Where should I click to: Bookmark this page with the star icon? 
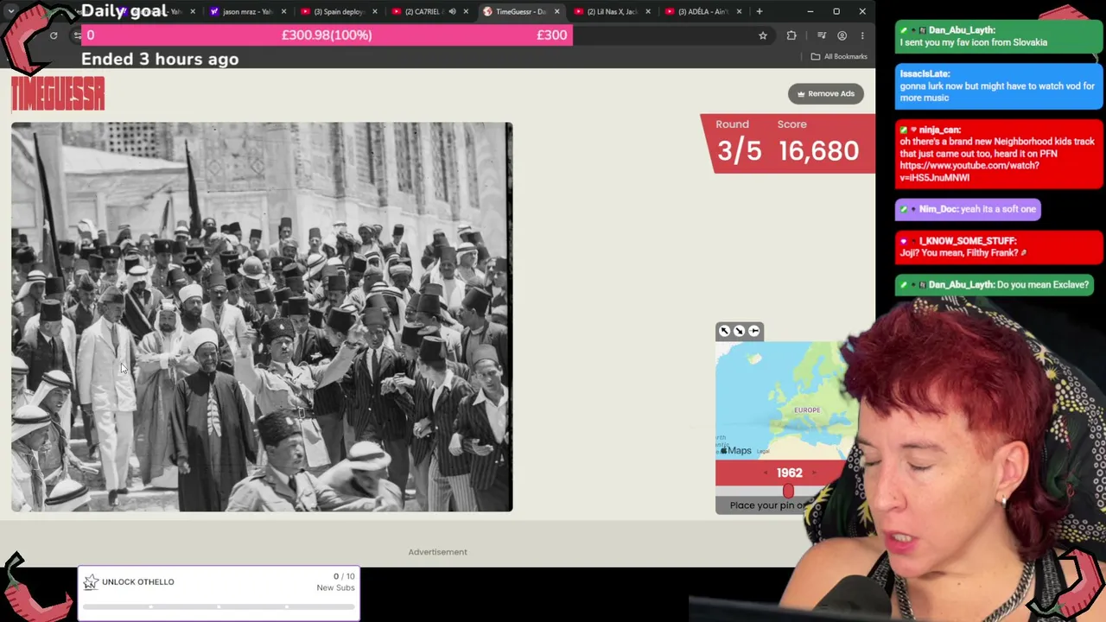763,35
